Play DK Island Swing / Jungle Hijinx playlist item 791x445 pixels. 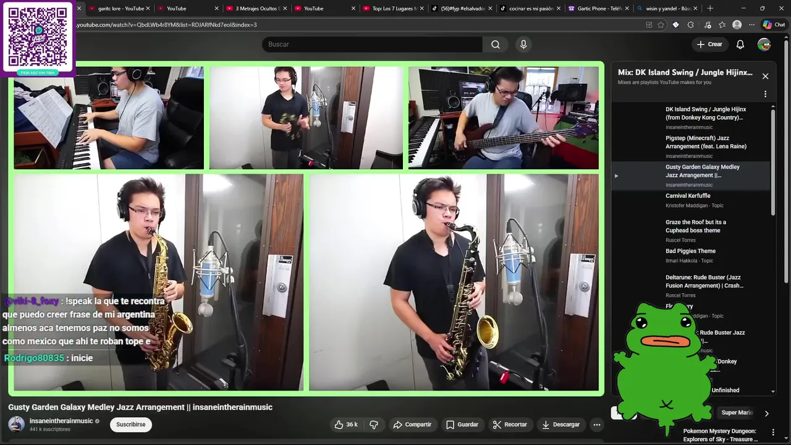coord(691,117)
